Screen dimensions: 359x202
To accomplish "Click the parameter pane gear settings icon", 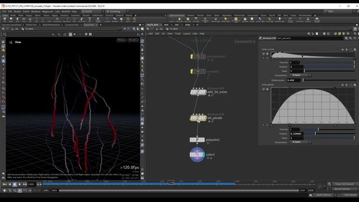I will click(x=347, y=38).
